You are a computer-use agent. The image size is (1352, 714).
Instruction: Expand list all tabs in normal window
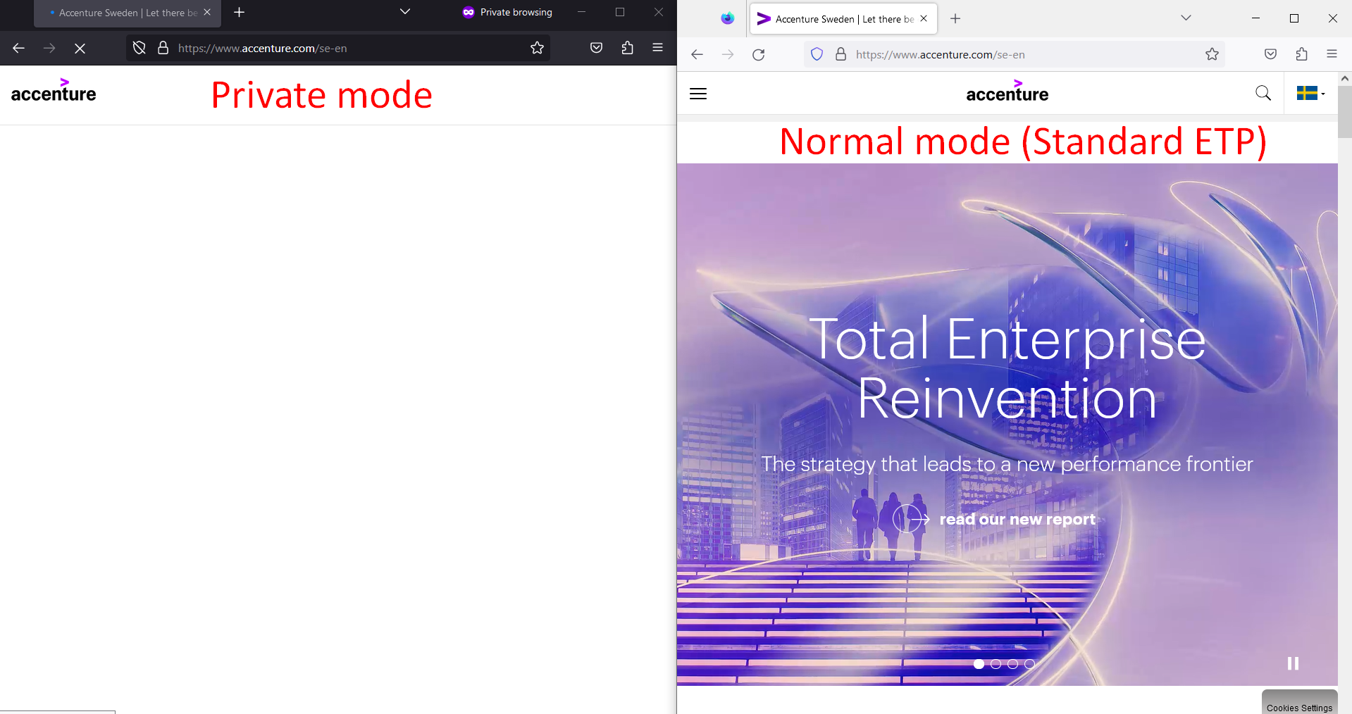click(1186, 18)
